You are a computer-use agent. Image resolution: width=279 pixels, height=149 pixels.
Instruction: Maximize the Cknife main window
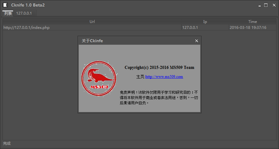point(266,5)
